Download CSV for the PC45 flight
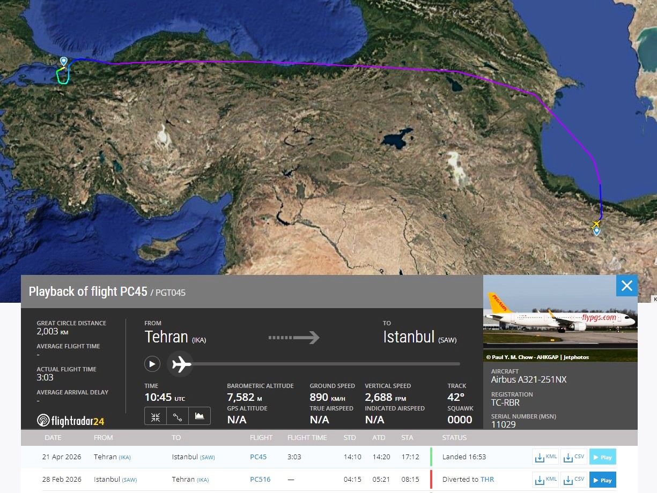This screenshot has height=493, width=657. (574, 457)
